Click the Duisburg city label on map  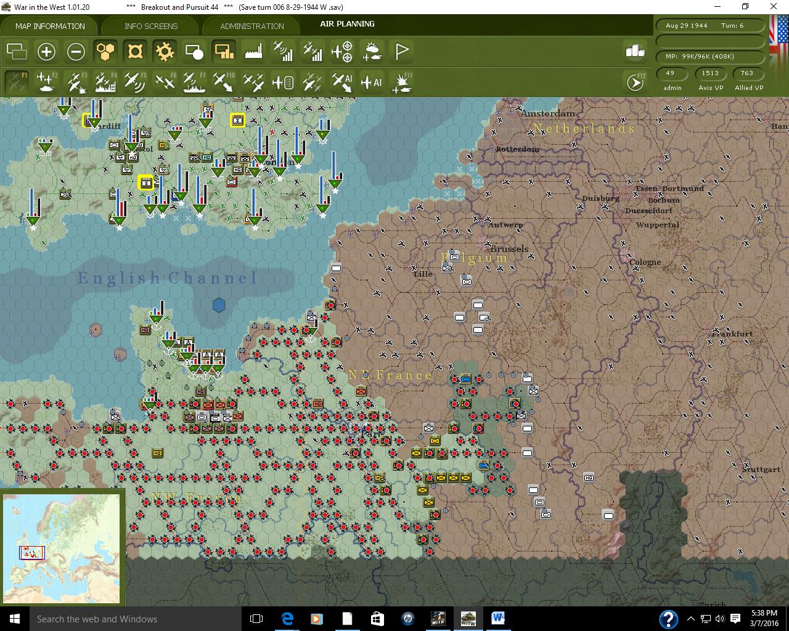click(600, 198)
